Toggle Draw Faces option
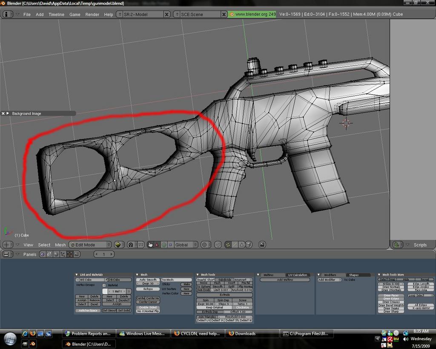The image size is (436, 349). [391, 296]
